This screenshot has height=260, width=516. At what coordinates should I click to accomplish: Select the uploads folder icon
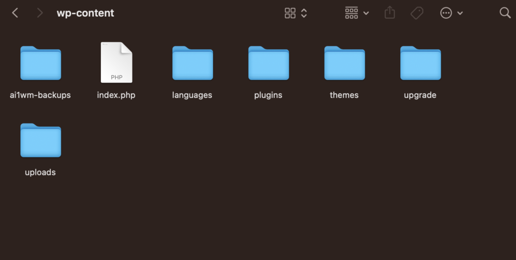(40, 140)
